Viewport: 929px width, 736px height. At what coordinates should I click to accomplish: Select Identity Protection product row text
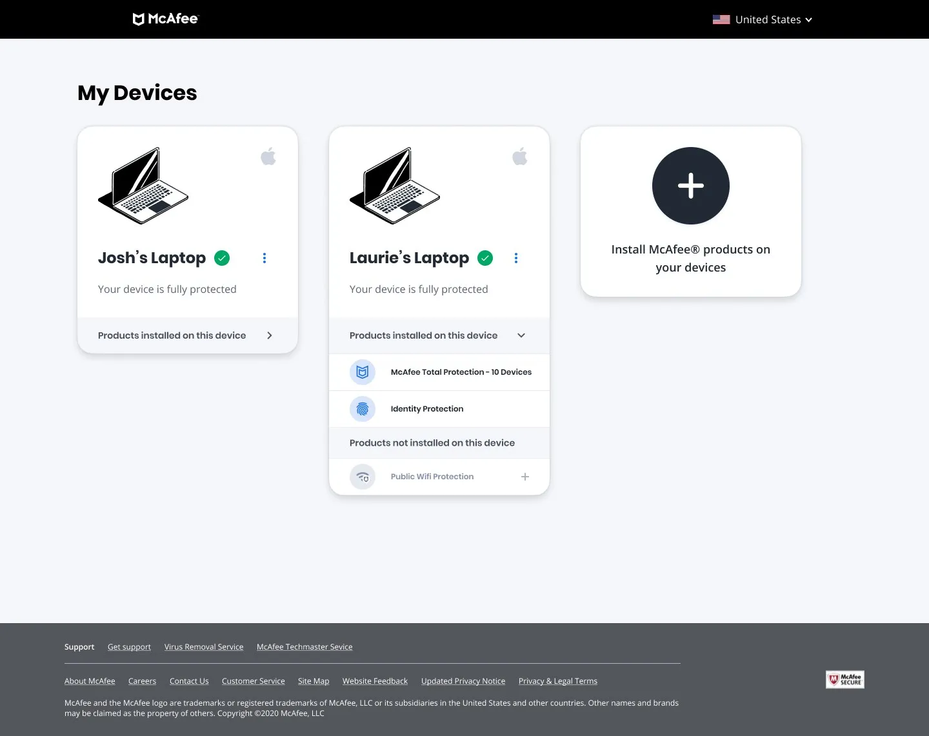coord(427,409)
